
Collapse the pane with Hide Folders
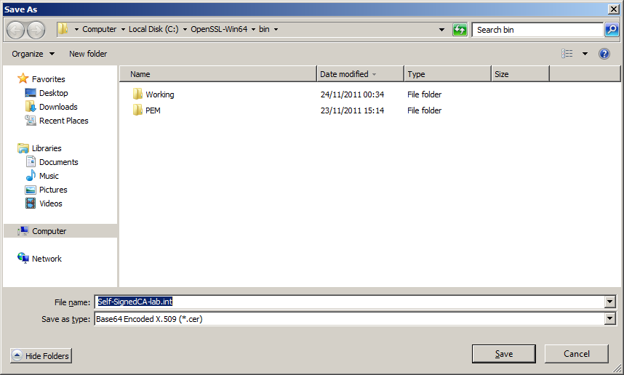click(x=41, y=355)
